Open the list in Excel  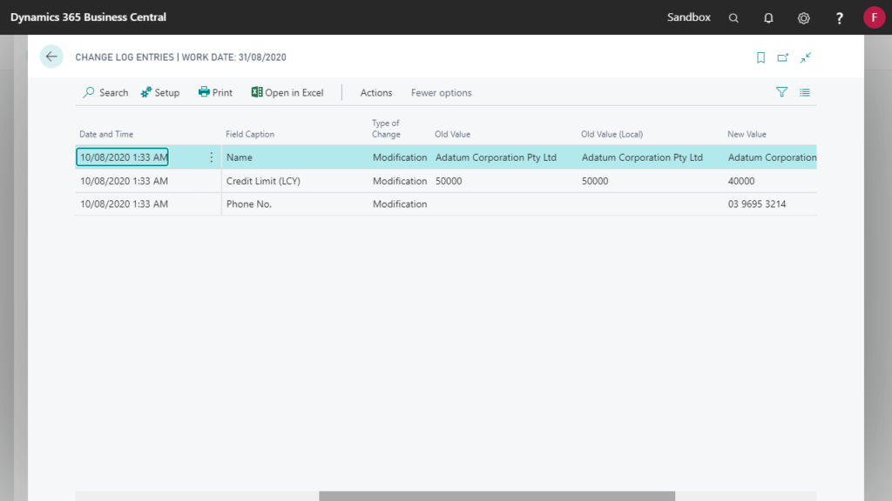(287, 92)
